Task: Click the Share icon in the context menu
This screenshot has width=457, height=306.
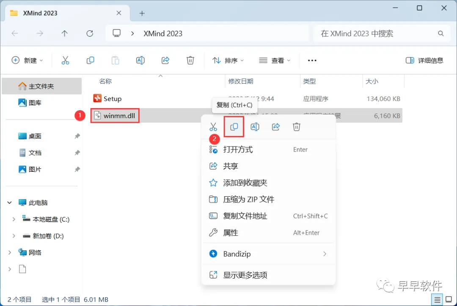Action: click(276, 127)
